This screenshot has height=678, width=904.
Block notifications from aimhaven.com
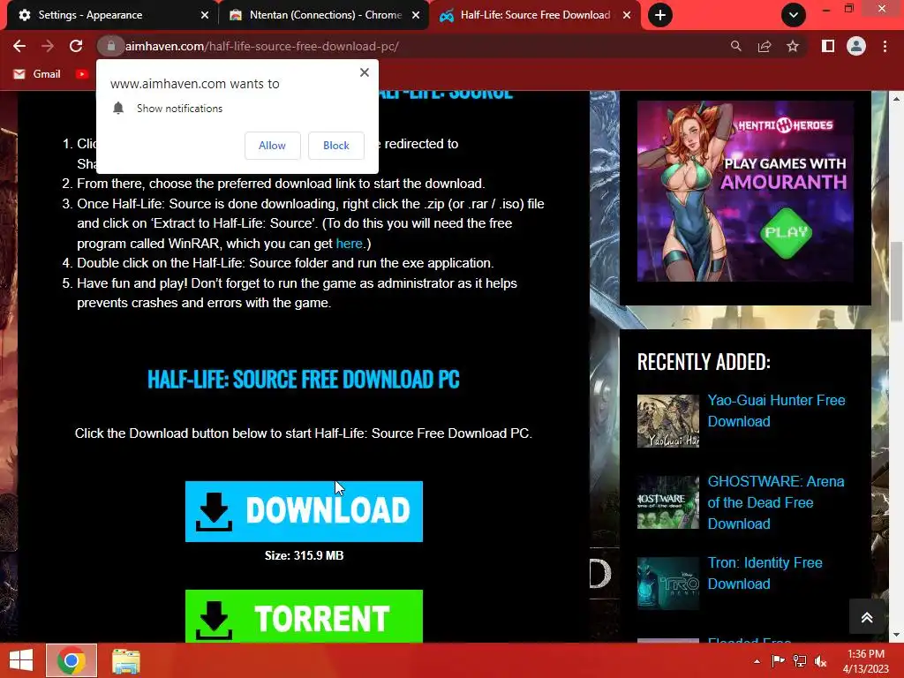coord(336,146)
